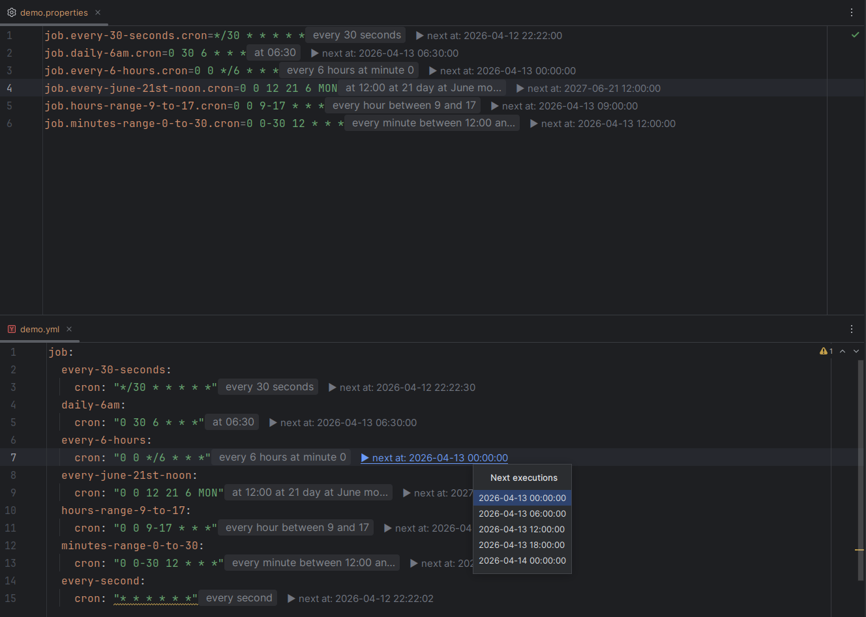Click 'every minute between 12:00 an...' hint in properties
866x617 pixels.
click(433, 123)
